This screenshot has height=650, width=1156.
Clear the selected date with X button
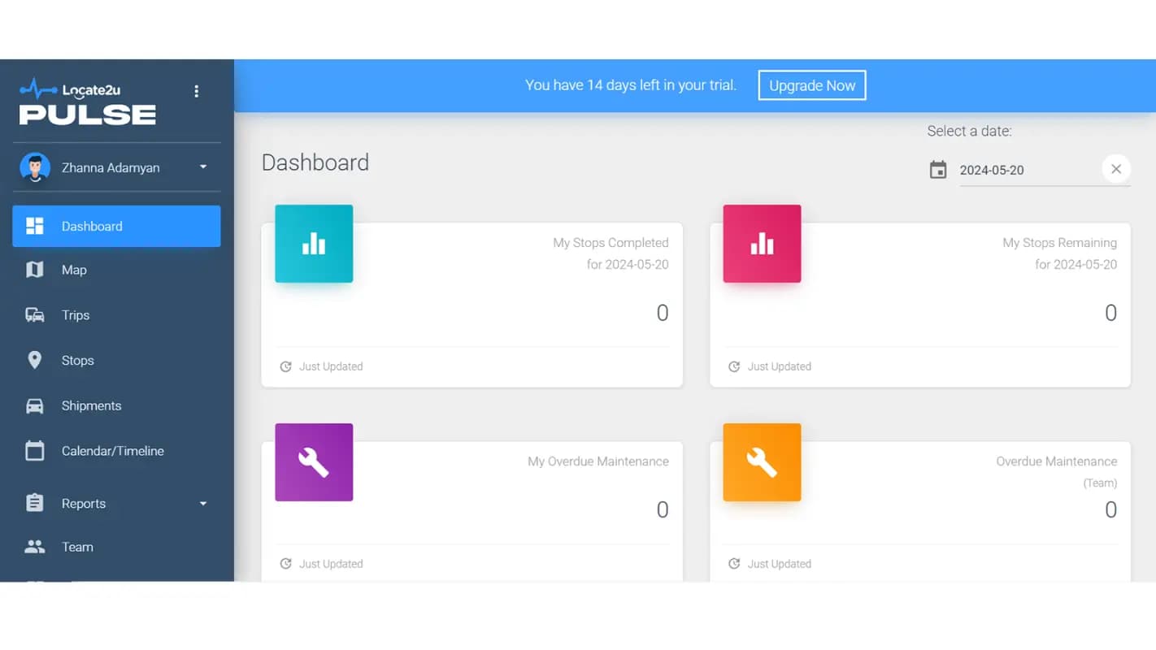pos(1115,169)
